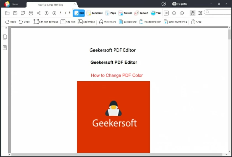The height and width of the screenshot is (157, 232).
Task: Select the Crop tool
Action: point(196,22)
